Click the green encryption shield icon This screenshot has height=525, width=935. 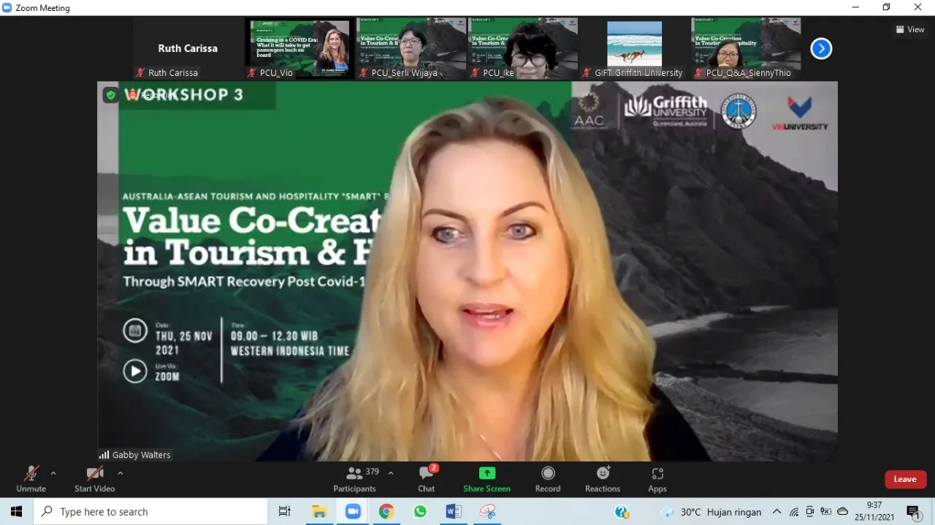111,95
